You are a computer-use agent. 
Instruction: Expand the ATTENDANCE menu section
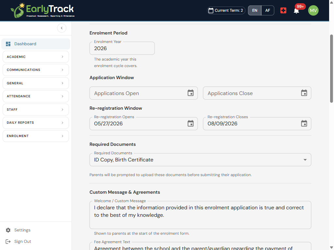36,96
